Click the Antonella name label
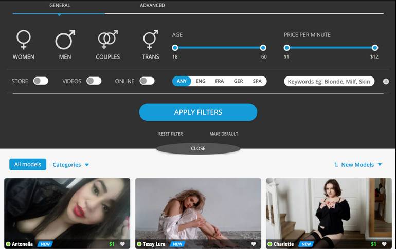The width and height of the screenshot is (396, 249). (22, 244)
